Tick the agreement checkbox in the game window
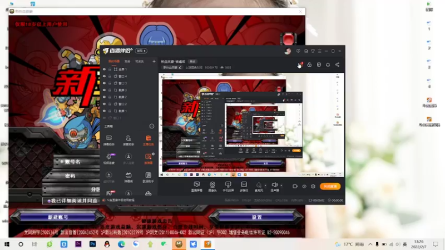The width and height of the screenshot is (445, 250). coord(49,201)
